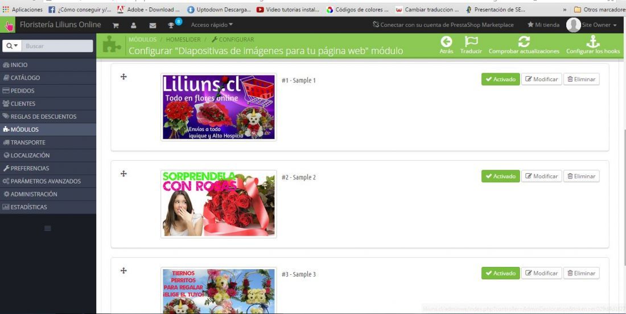The width and height of the screenshot is (626, 314).
Task: Open YouTube Video tutorias bookmark
Action: (x=288, y=10)
